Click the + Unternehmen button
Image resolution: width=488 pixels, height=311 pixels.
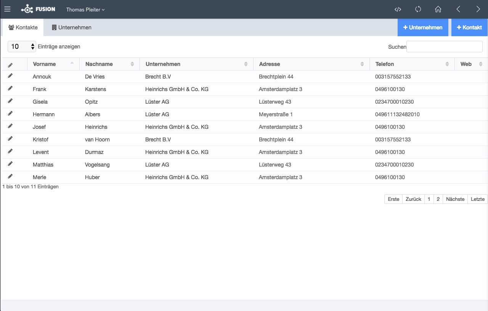(x=423, y=27)
